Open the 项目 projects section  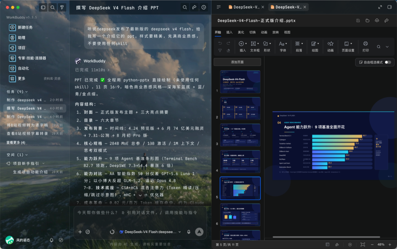click(18, 48)
